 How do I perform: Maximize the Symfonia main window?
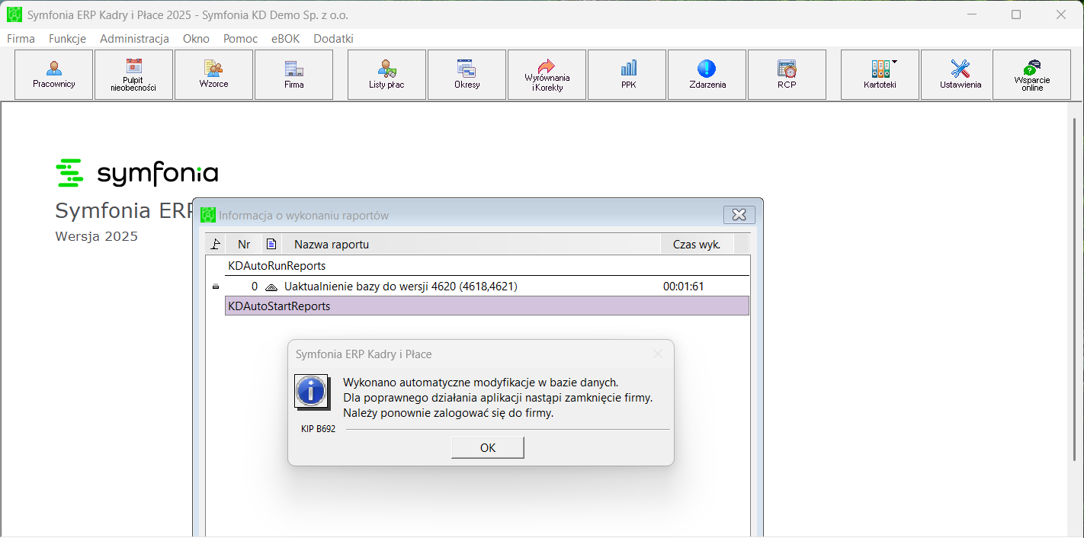pyautogui.click(x=1016, y=14)
